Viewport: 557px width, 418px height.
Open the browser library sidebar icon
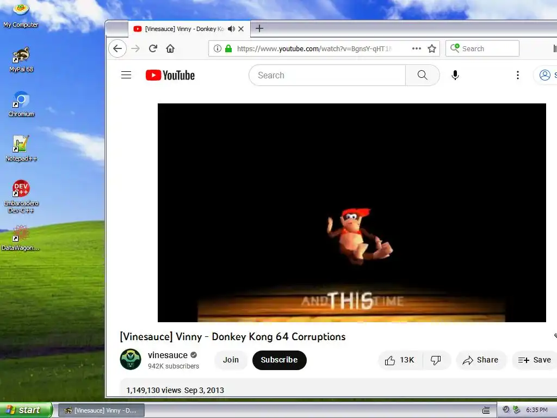click(x=555, y=48)
